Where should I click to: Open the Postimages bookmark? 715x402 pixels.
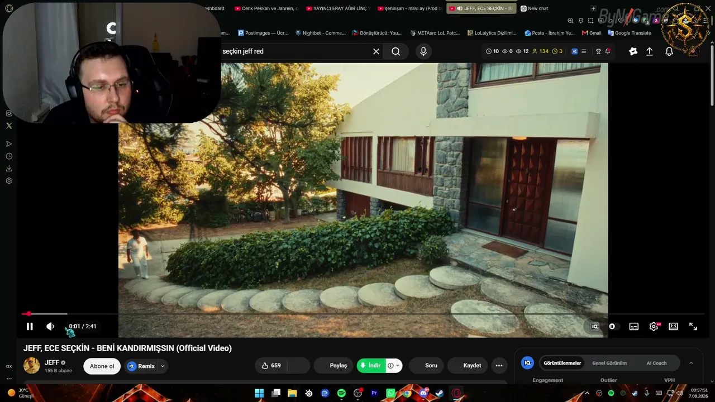click(x=263, y=33)
